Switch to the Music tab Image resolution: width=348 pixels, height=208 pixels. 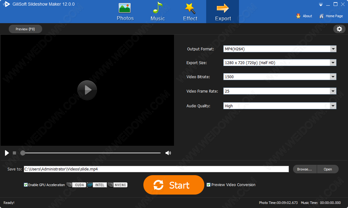point(157,12)
